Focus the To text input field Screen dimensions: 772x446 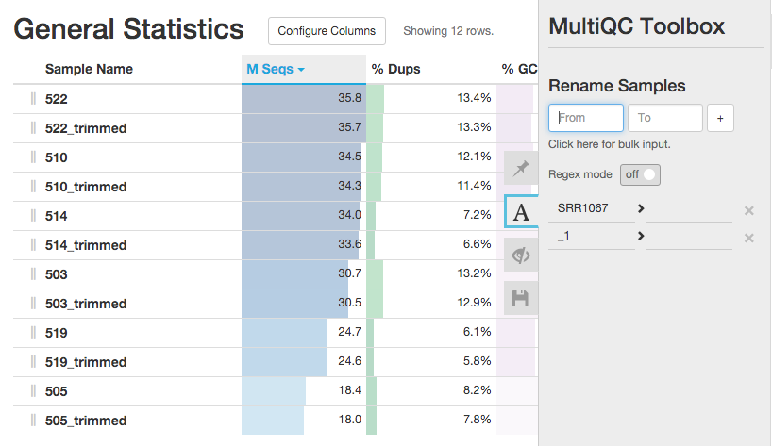(x=665, y=118)
